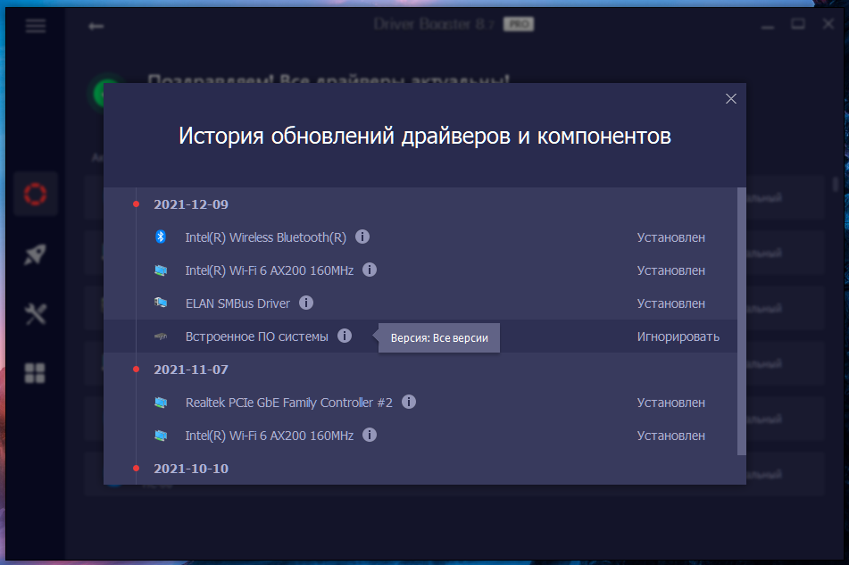Click Установлен status for Realtek PCIe GbE Controller

(670, 403)
